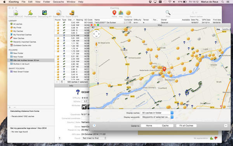Click the map zoom slider track
The width and height of the screenshot is (233, 146).
click(x=96, y=65)
